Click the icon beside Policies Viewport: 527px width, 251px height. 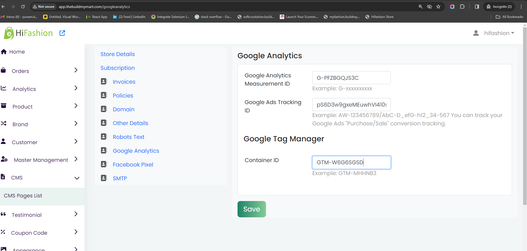coord(104,95)
